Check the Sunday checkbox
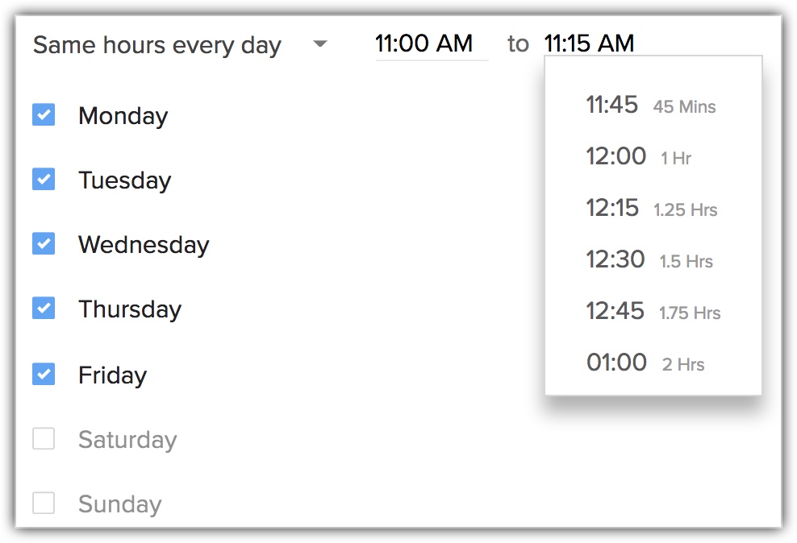This screenshot has height=543, width=797. click(44, 504)
